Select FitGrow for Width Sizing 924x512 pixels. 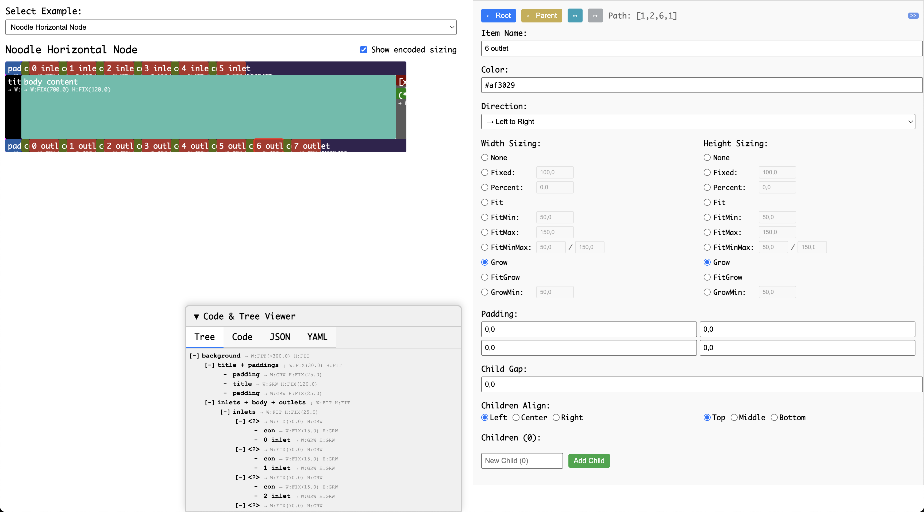coord(485,277)
